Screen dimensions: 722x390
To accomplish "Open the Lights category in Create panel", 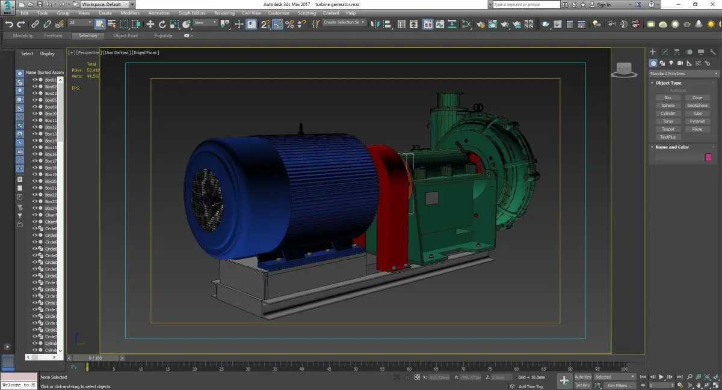I will point(671,63).
